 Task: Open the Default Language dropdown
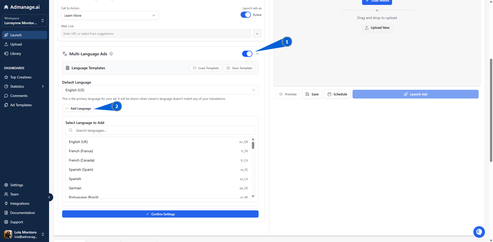pyautogui.click(x=160, y=90)
